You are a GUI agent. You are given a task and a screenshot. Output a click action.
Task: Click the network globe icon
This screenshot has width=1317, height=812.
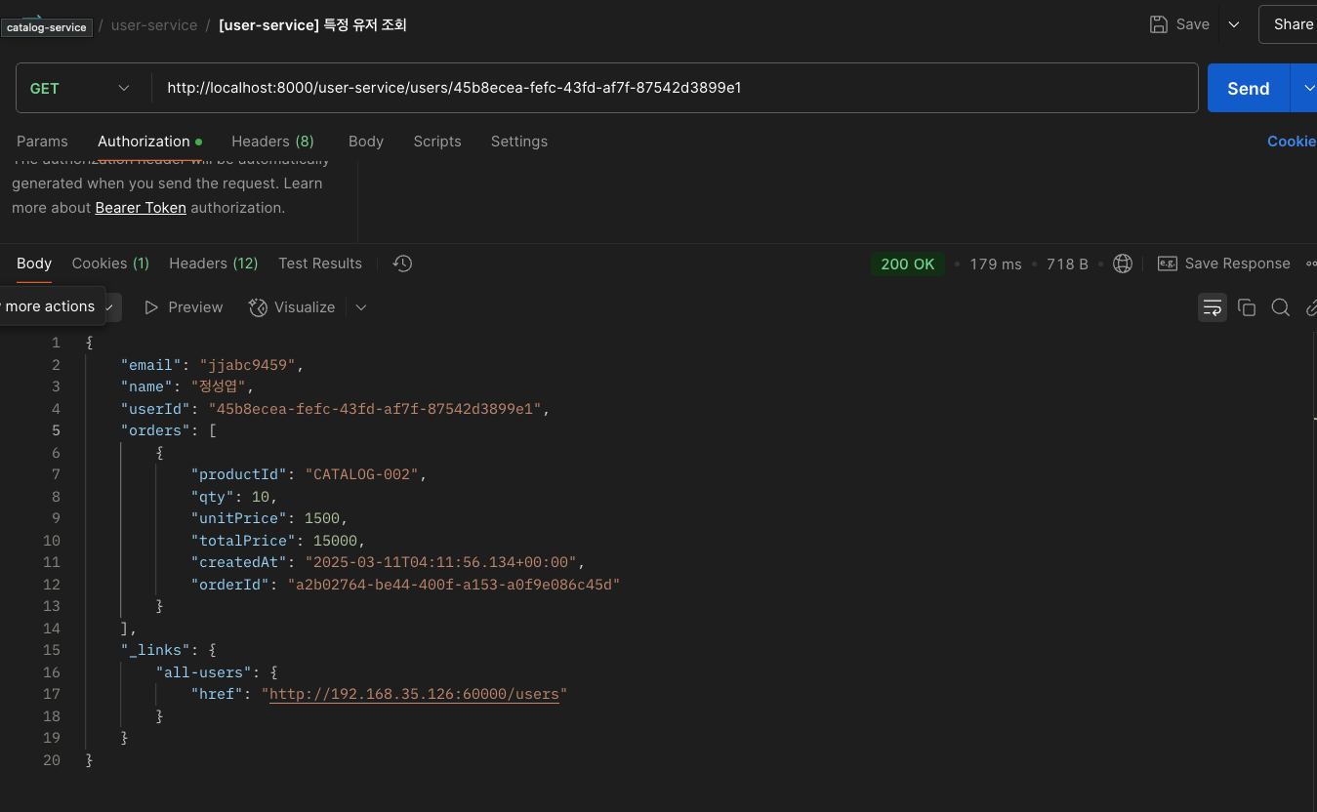click(1123, 264)
